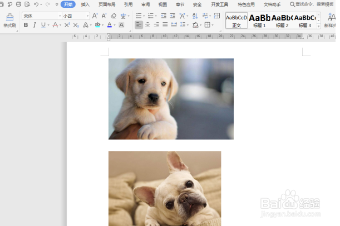Insert a numbered list
Image resolution: width=340 pixels, height=226 pixels.
[x=150, y=16]
